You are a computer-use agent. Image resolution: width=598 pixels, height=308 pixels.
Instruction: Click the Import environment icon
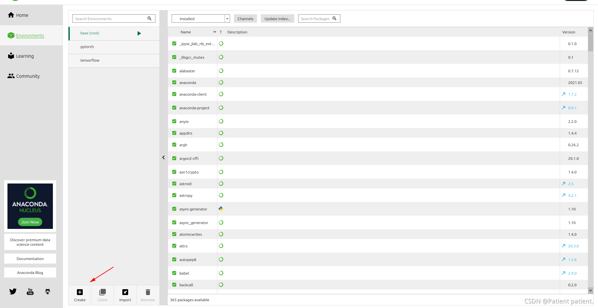tap(125, 292)
